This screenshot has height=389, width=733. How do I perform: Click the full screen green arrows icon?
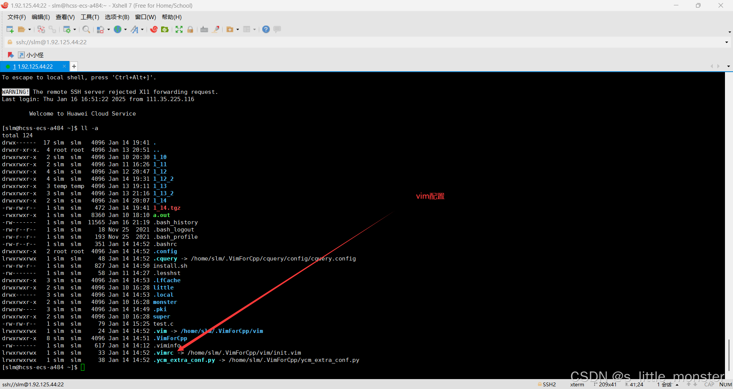click(179, 29)
